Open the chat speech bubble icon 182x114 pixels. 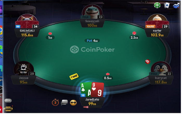(64, 102)
